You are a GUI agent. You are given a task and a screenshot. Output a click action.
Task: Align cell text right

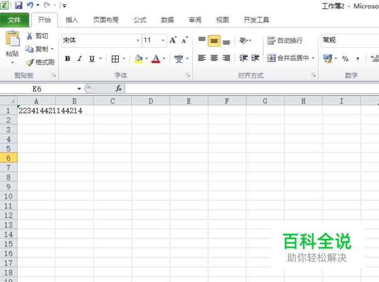[x=226, y=58]
